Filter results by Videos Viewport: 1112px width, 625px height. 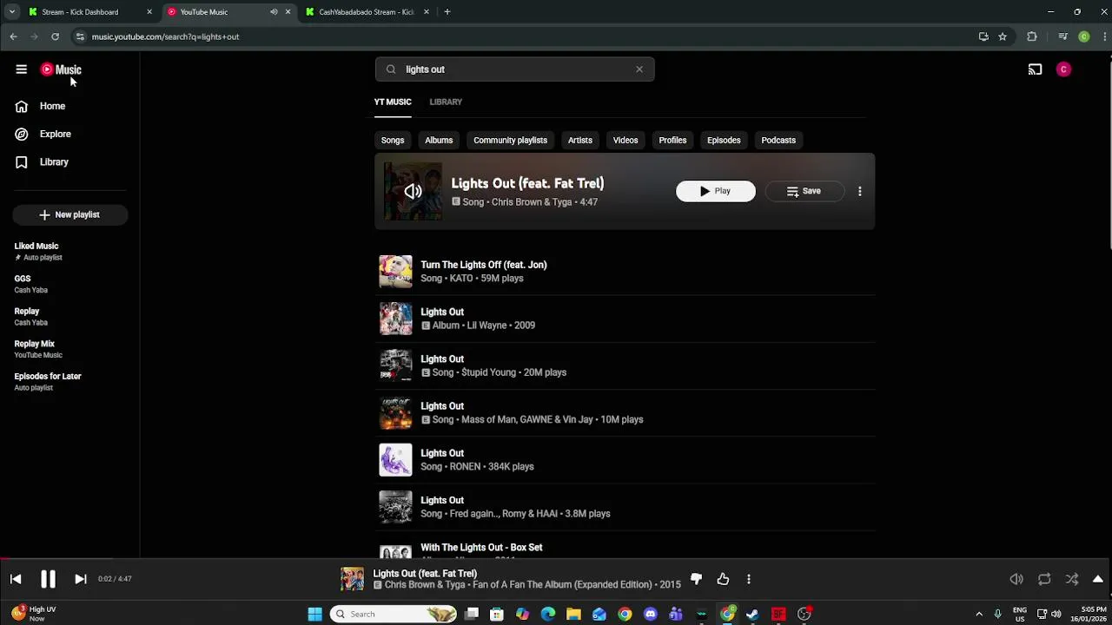tap(625, 140)
